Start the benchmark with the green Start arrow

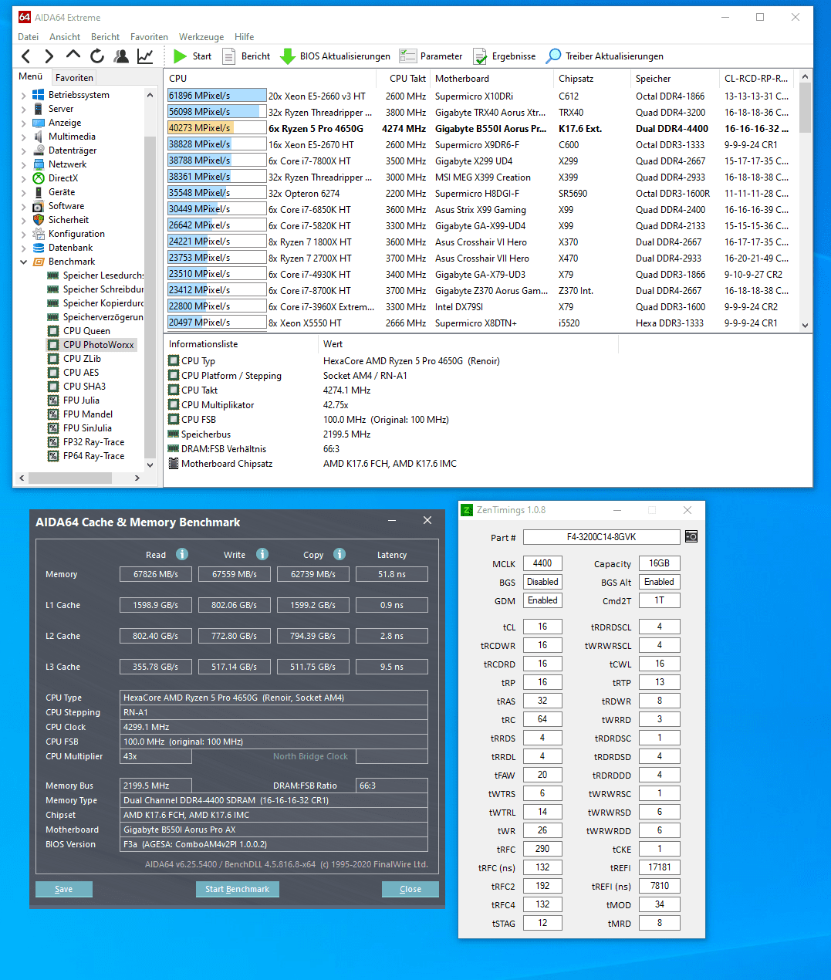click(x=181, y=56)
